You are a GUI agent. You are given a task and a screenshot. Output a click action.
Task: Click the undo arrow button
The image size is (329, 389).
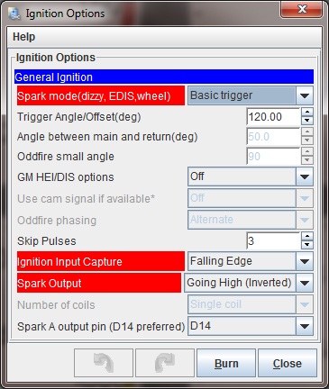[x=104, y=363]
